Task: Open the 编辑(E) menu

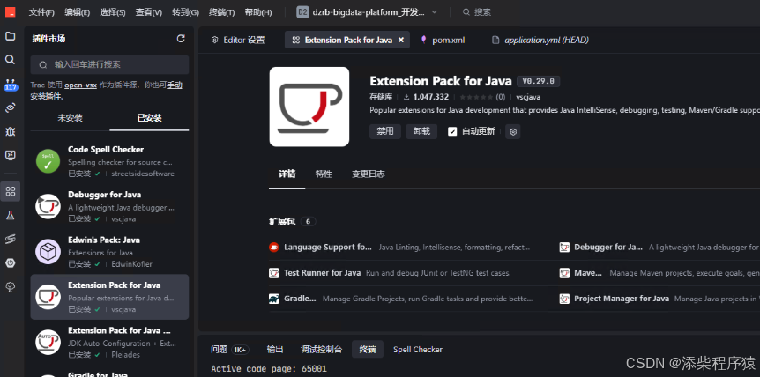Action: 78,12
